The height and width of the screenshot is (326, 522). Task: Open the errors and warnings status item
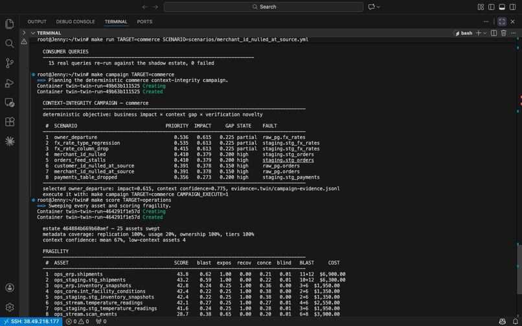[x=77, y=321]
